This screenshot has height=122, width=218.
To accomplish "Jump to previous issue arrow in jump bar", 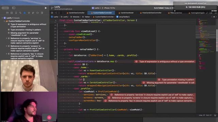I will click(x=212, y=17).
